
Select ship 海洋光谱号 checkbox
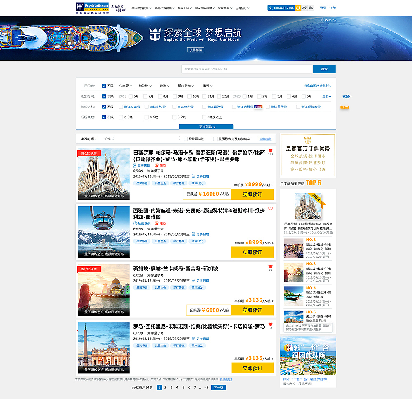click(x=234, y=107)
